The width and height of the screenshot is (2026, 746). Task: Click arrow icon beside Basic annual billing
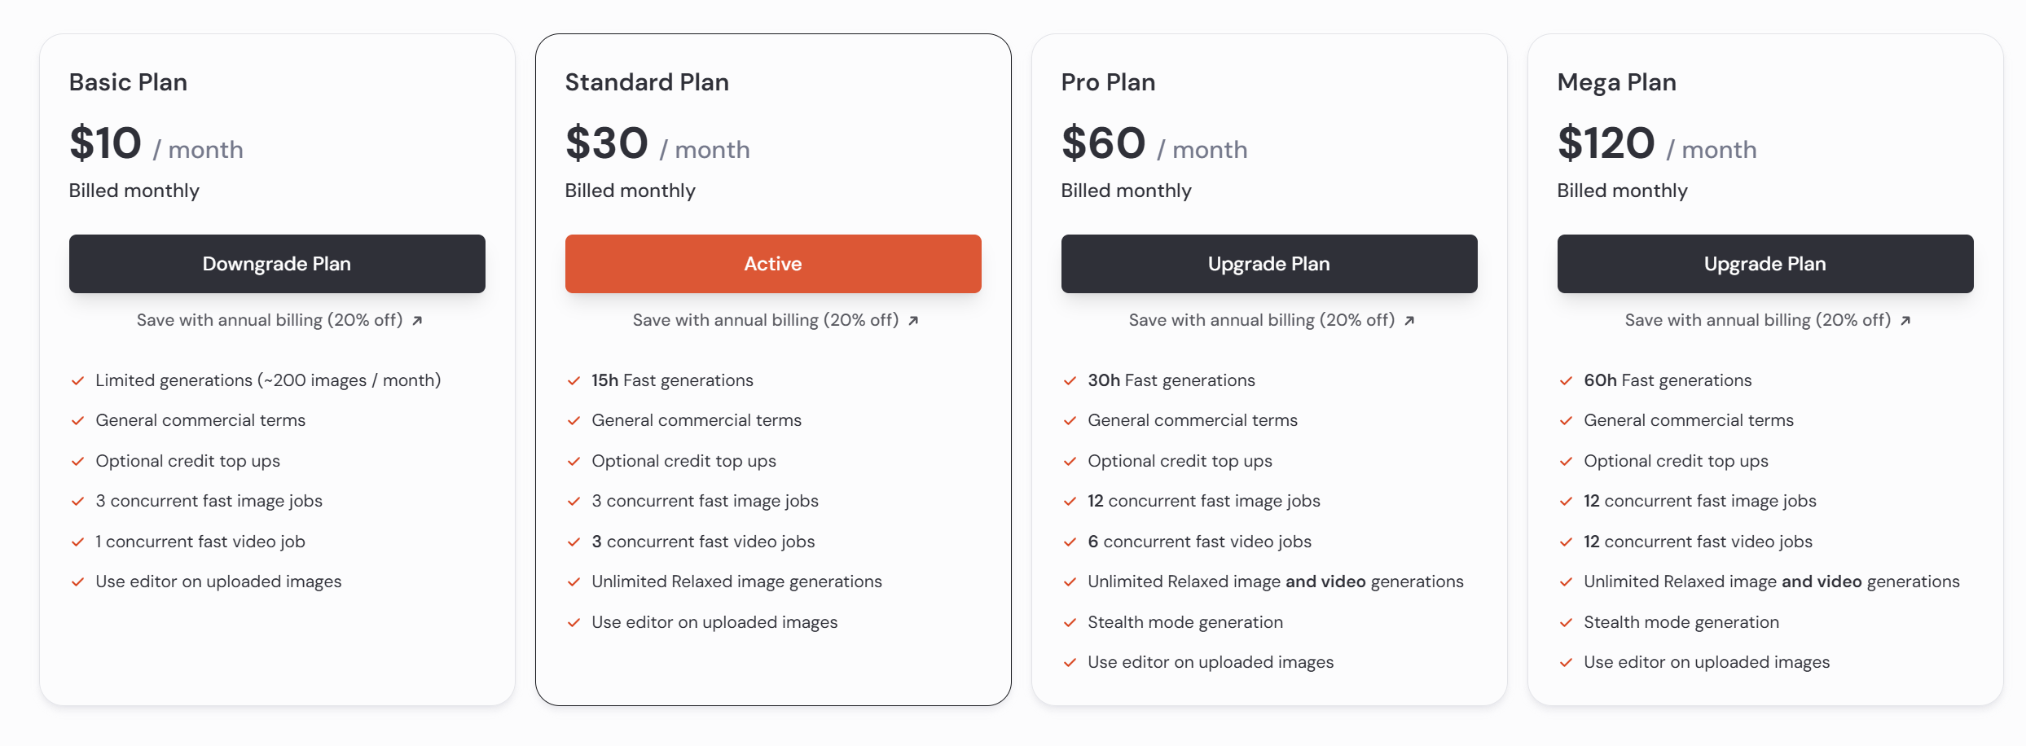click(x=417, y=321)
